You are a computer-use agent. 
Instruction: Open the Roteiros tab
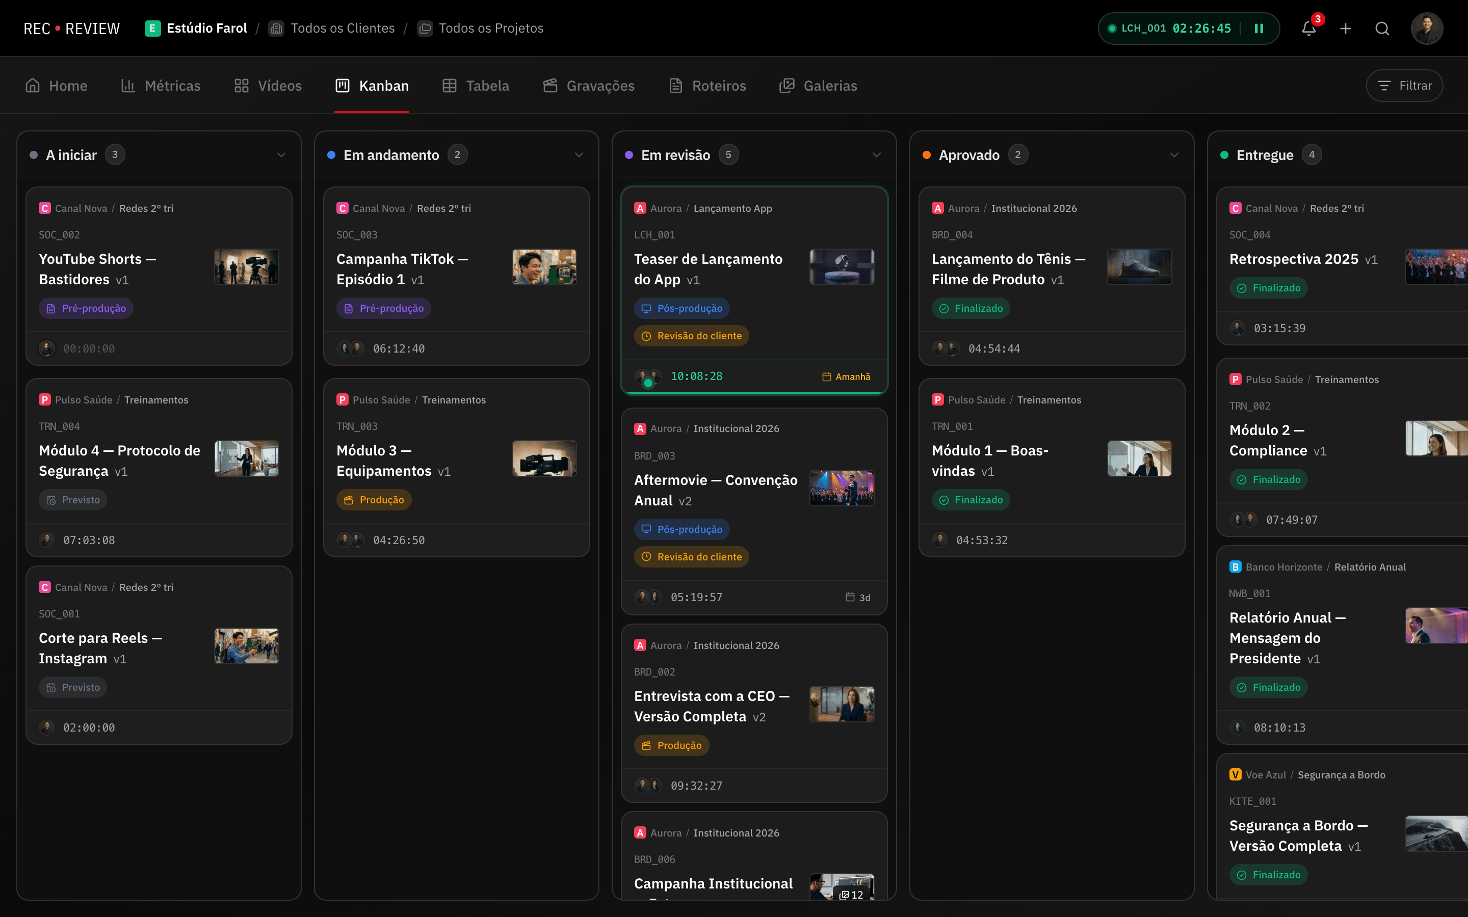click(706, 86)
